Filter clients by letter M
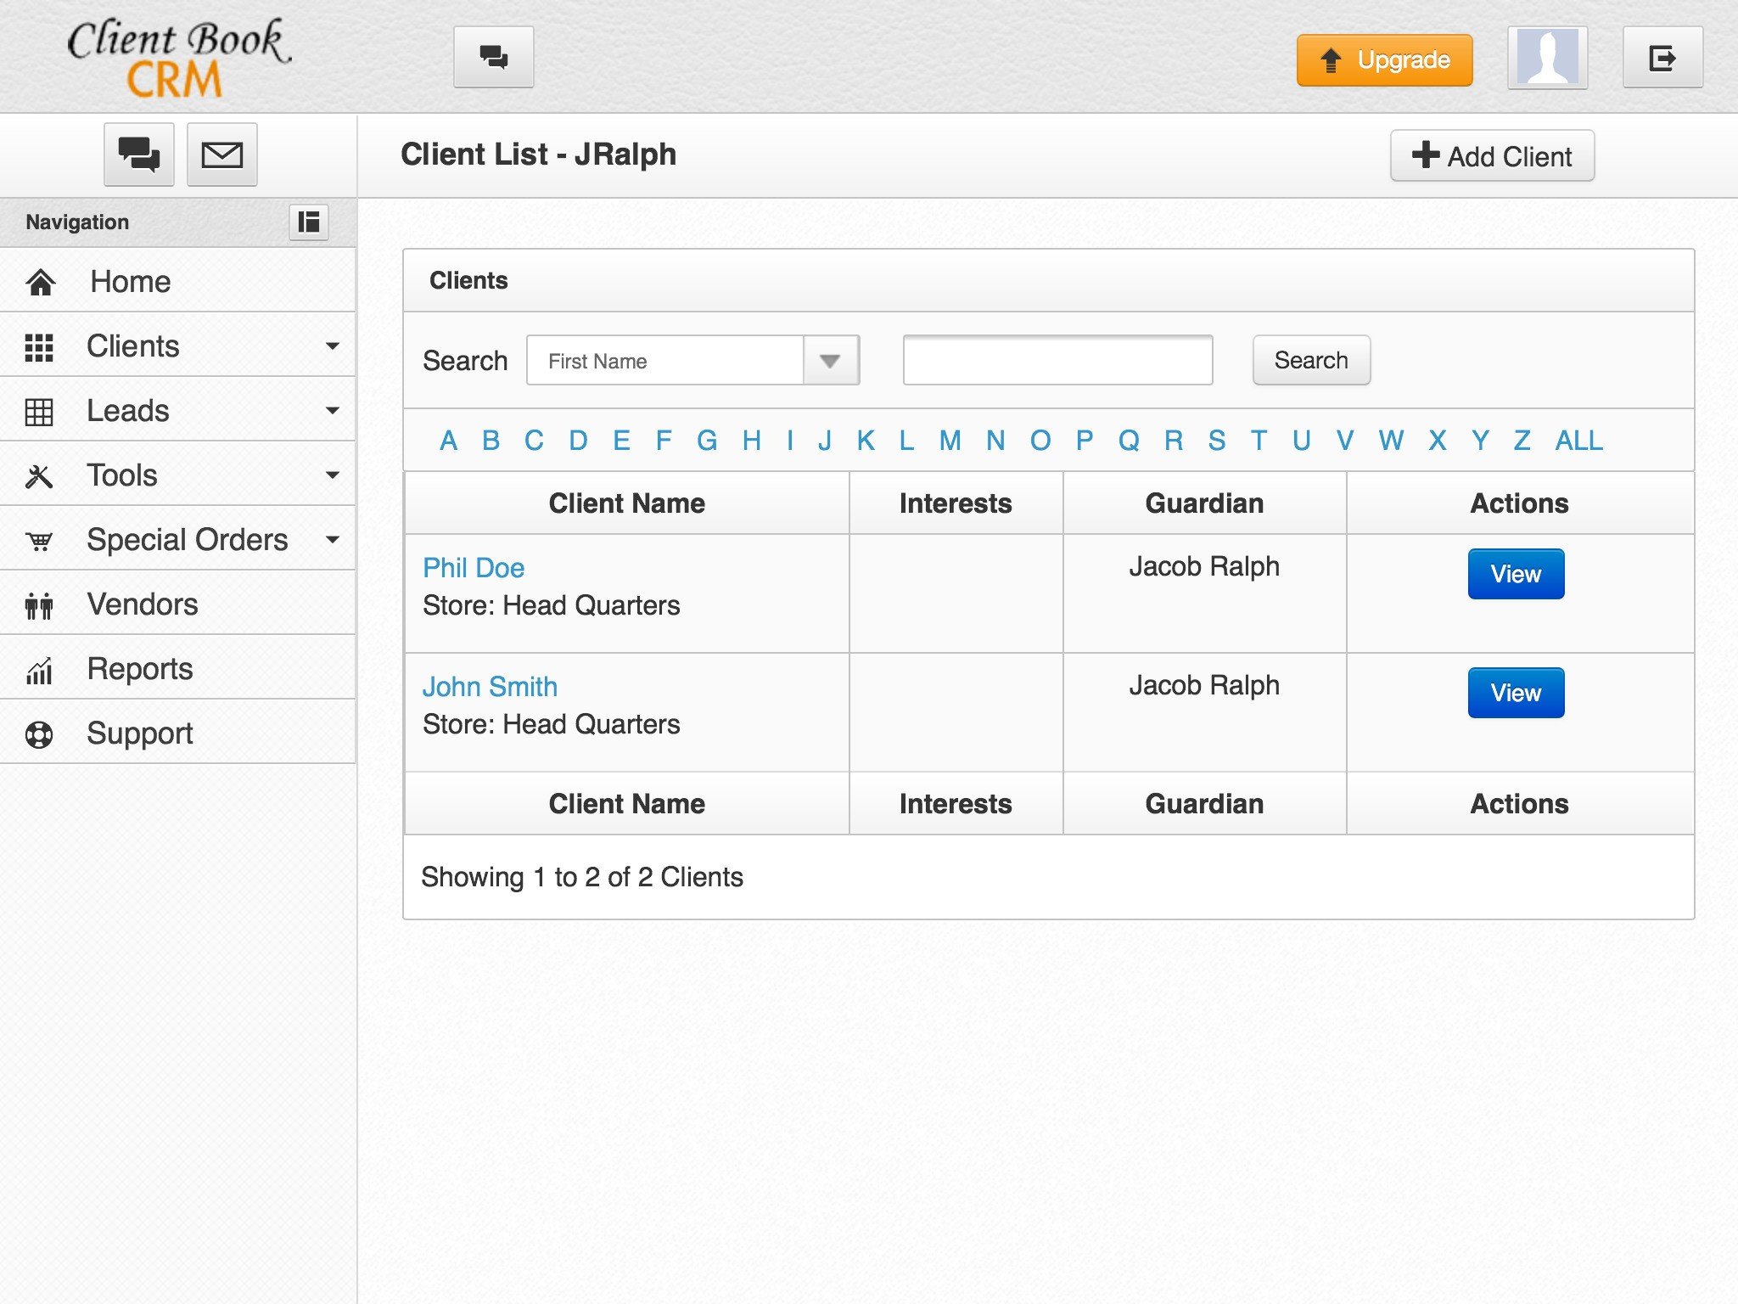Screen dimensions: 1738x1304 click(950, 441)
